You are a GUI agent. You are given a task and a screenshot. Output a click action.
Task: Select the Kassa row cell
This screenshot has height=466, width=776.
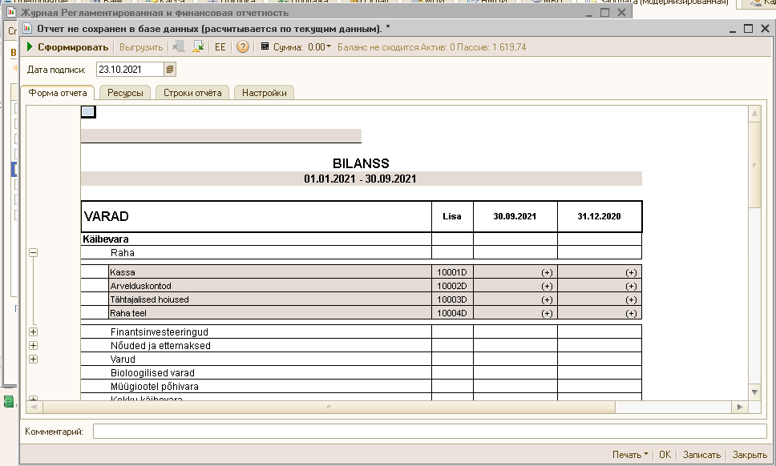click(x=270, y=272)
